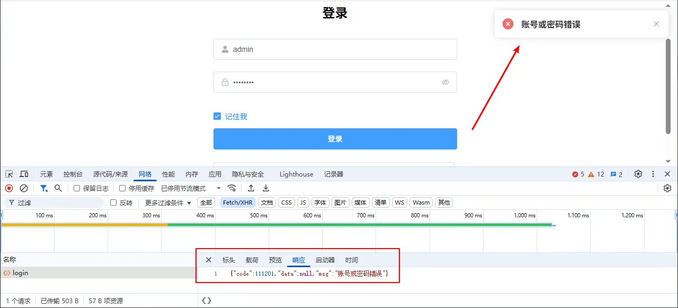Viewport: 678px width, 308px height.
Task: Show the 5 errors count
Action: 578,174
